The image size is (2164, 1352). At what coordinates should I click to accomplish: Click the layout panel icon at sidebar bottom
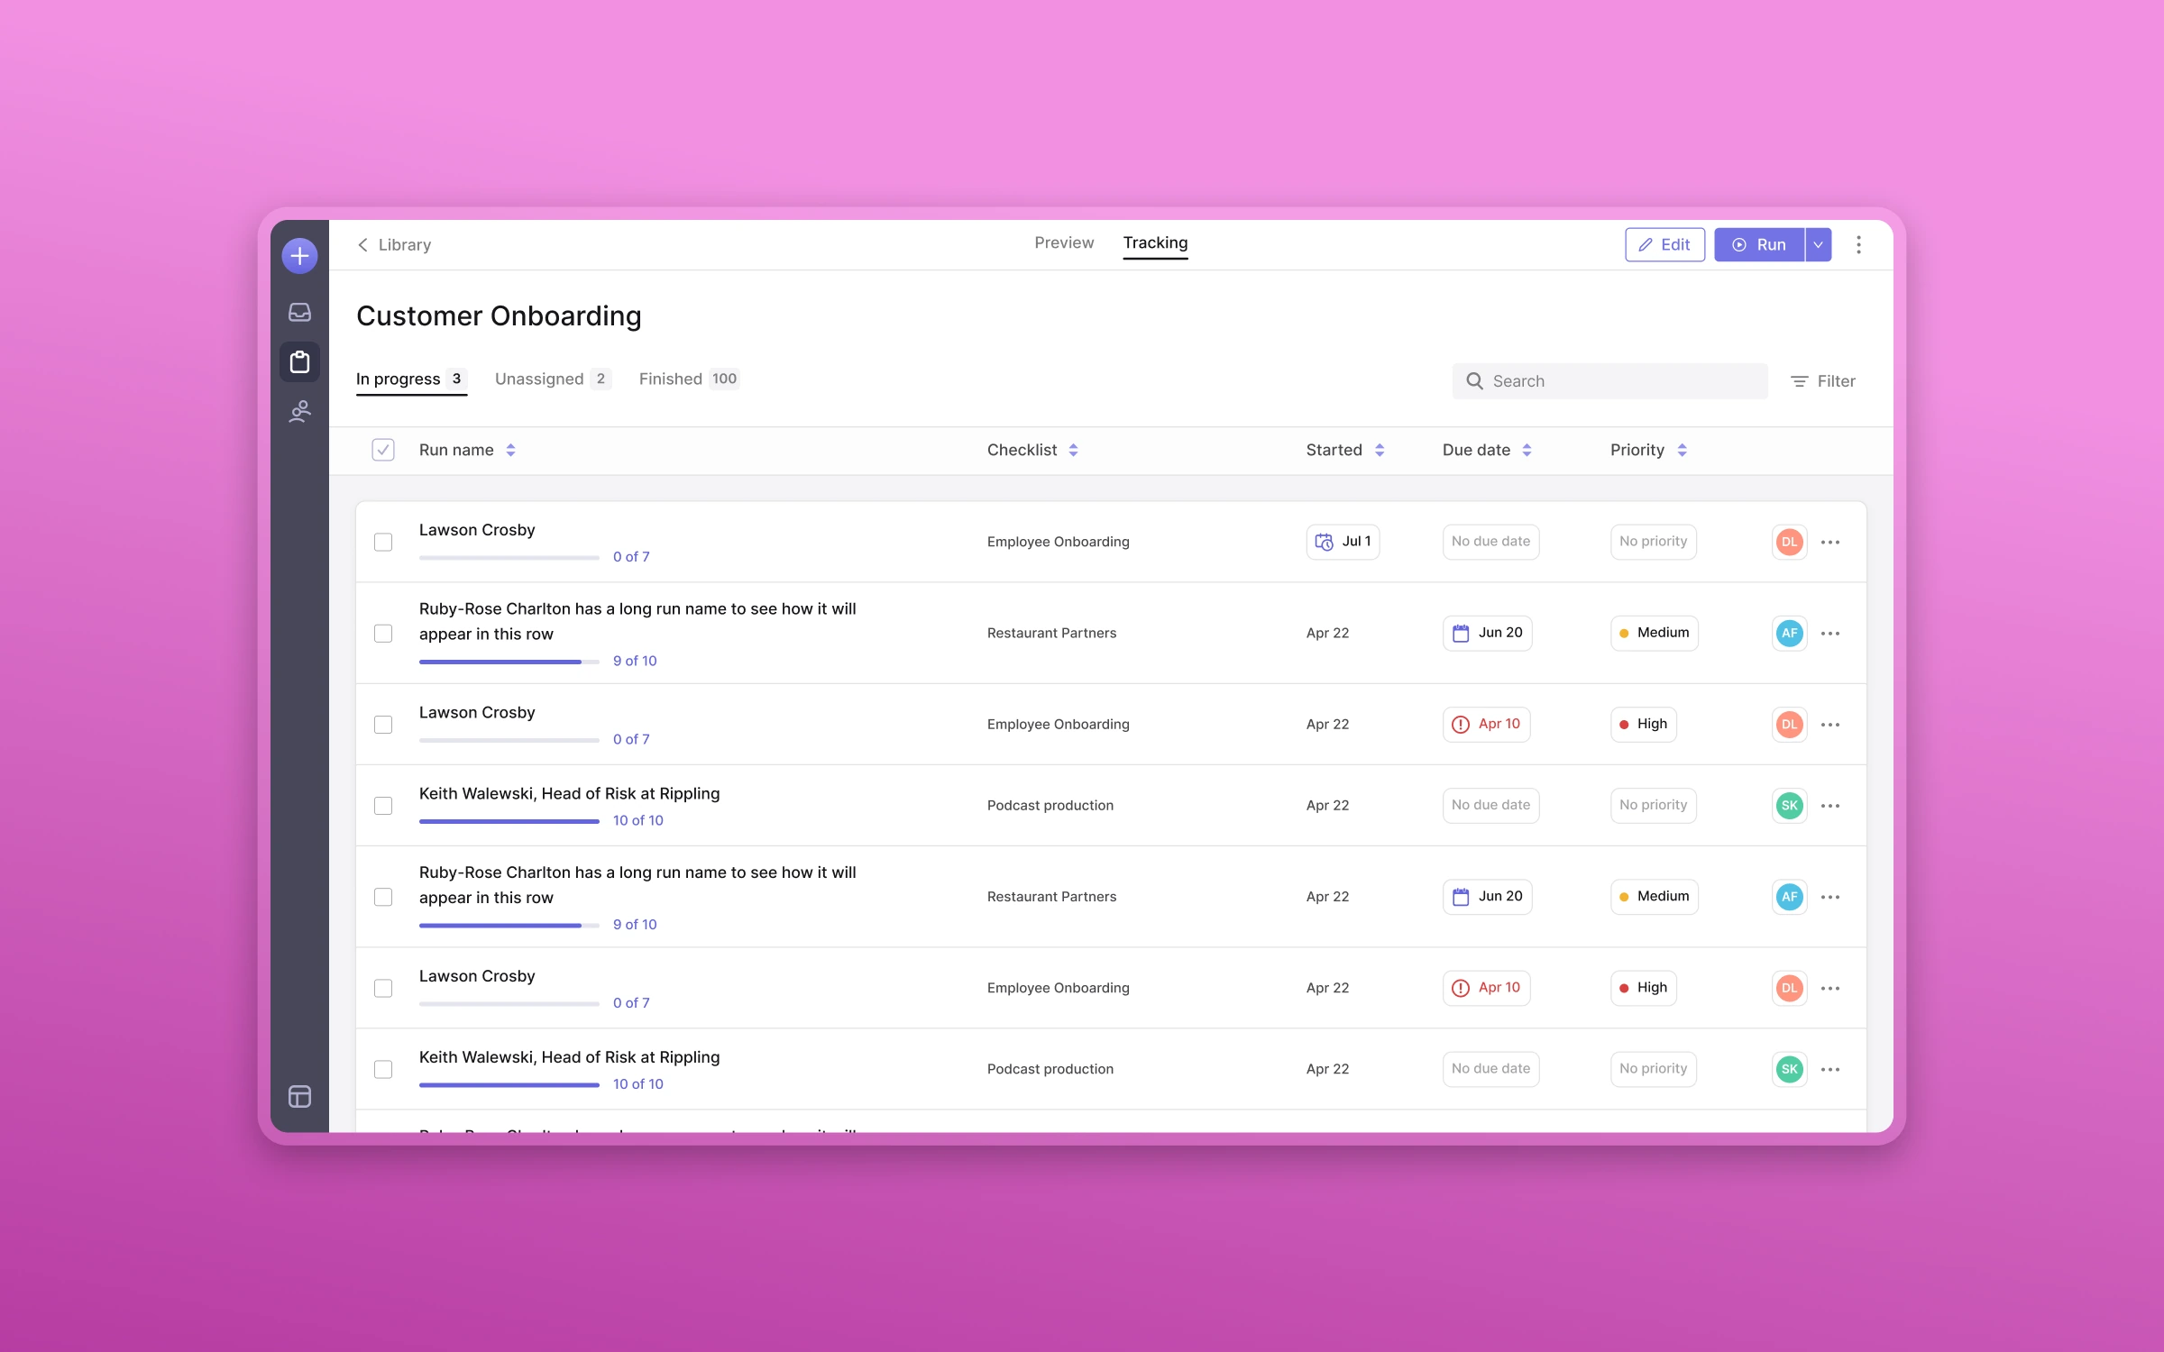299,1096
